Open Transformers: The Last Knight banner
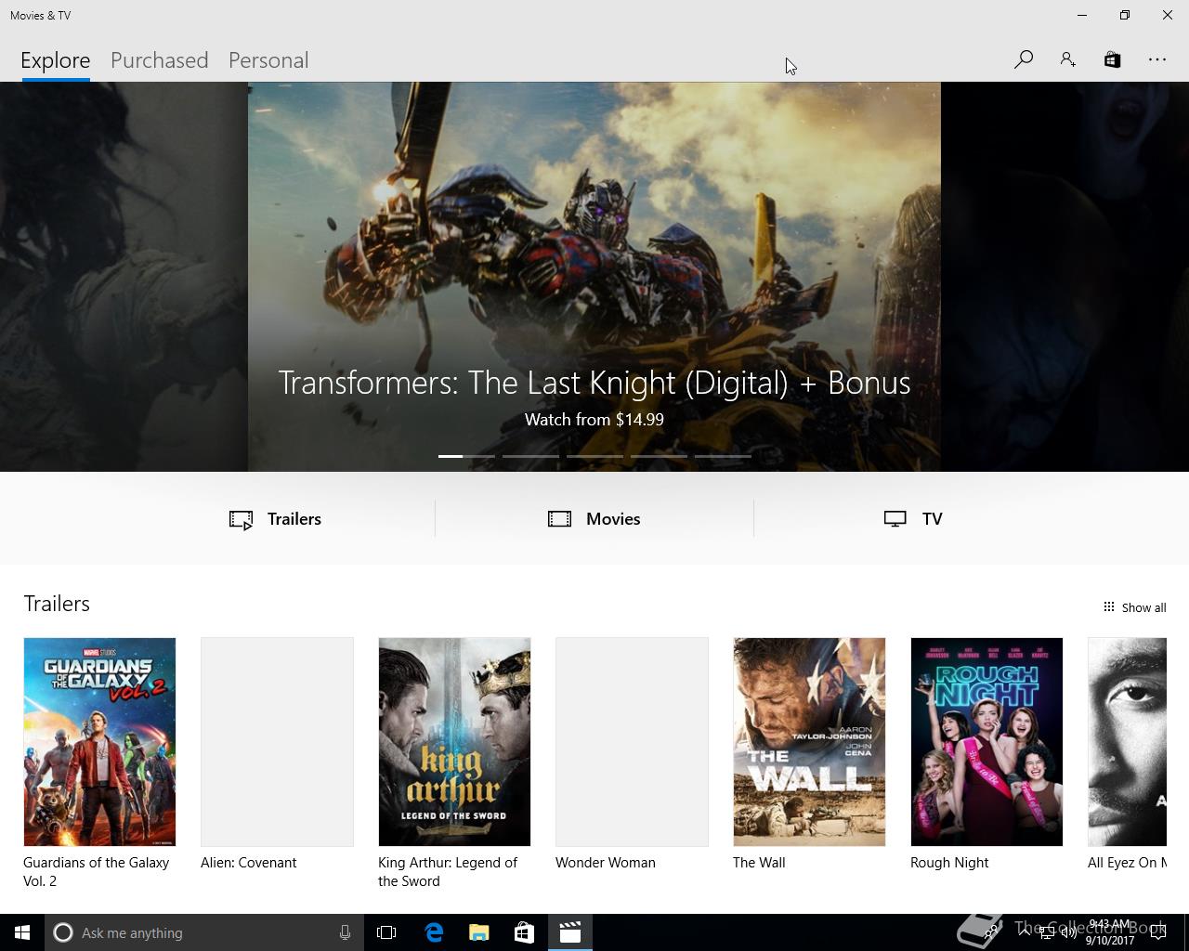This screenshot has height=951, width=1189. [x=594, y=277]
